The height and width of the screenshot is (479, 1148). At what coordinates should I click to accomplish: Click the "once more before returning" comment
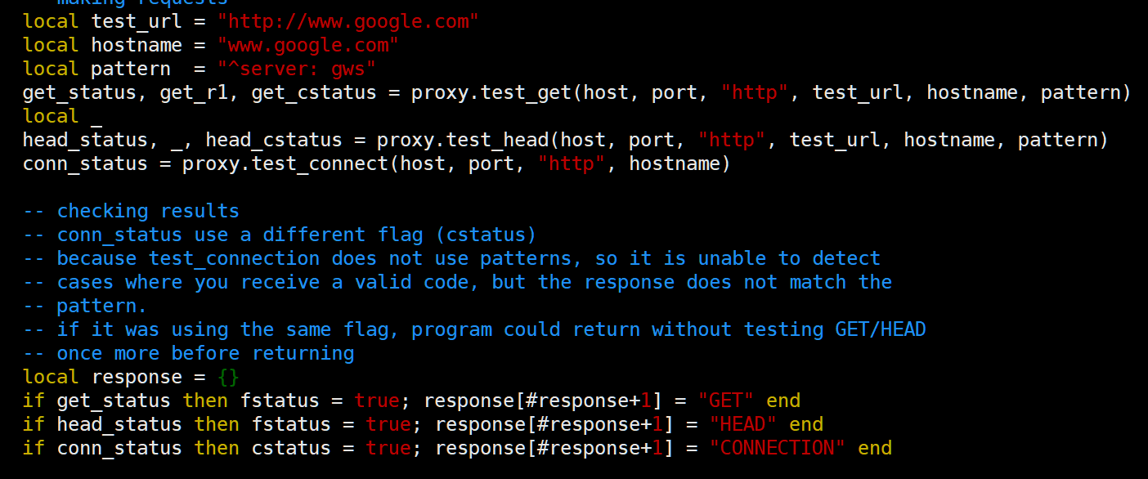(205, 353)
